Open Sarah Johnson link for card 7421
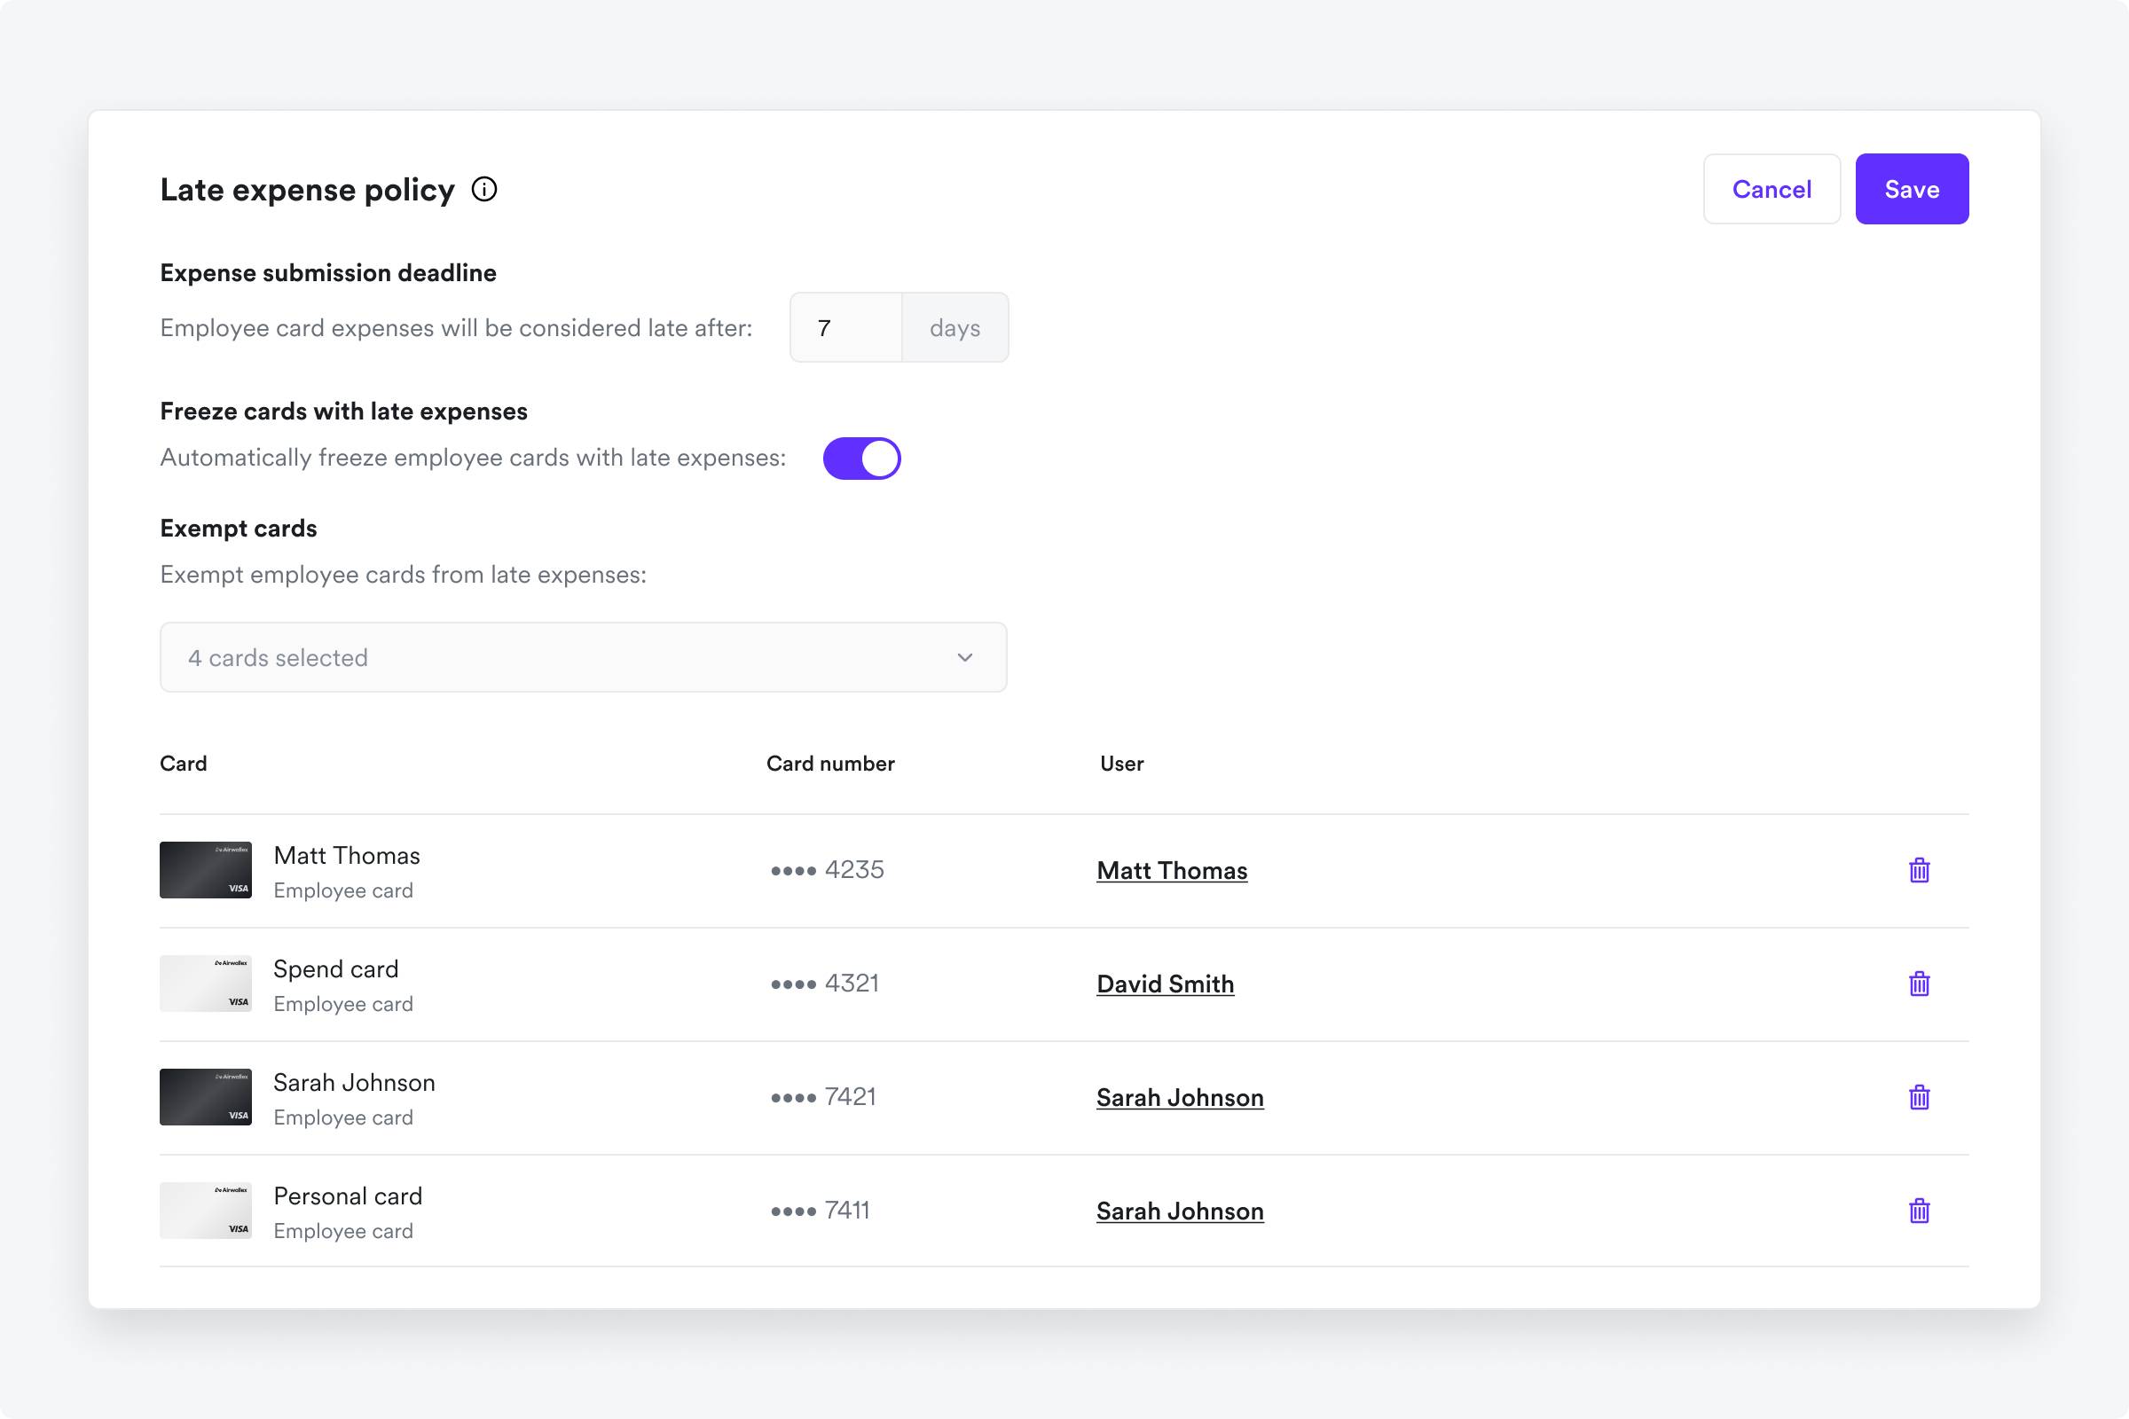The width and height of the screenshot is (2129, 1419). click(1180, 1098)
